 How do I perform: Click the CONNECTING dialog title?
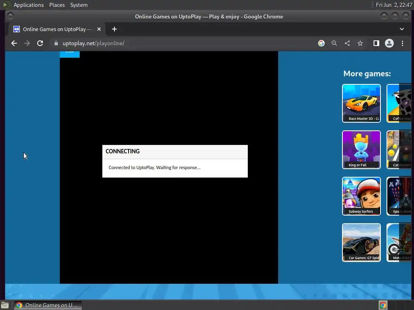123,151
